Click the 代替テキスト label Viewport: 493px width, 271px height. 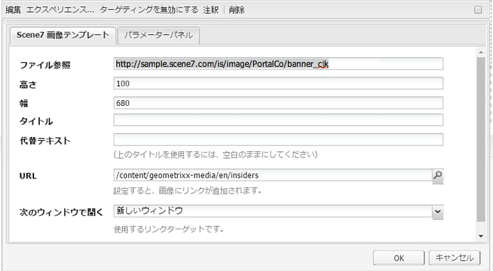[x=45, y=141]
